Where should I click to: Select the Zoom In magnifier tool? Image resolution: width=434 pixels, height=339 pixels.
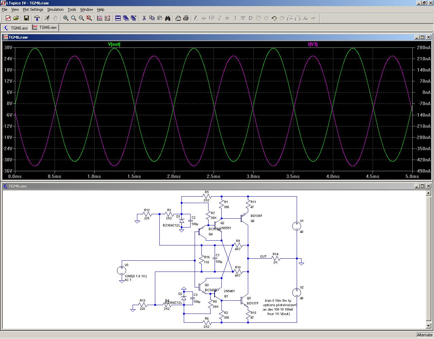pos(66,18)
